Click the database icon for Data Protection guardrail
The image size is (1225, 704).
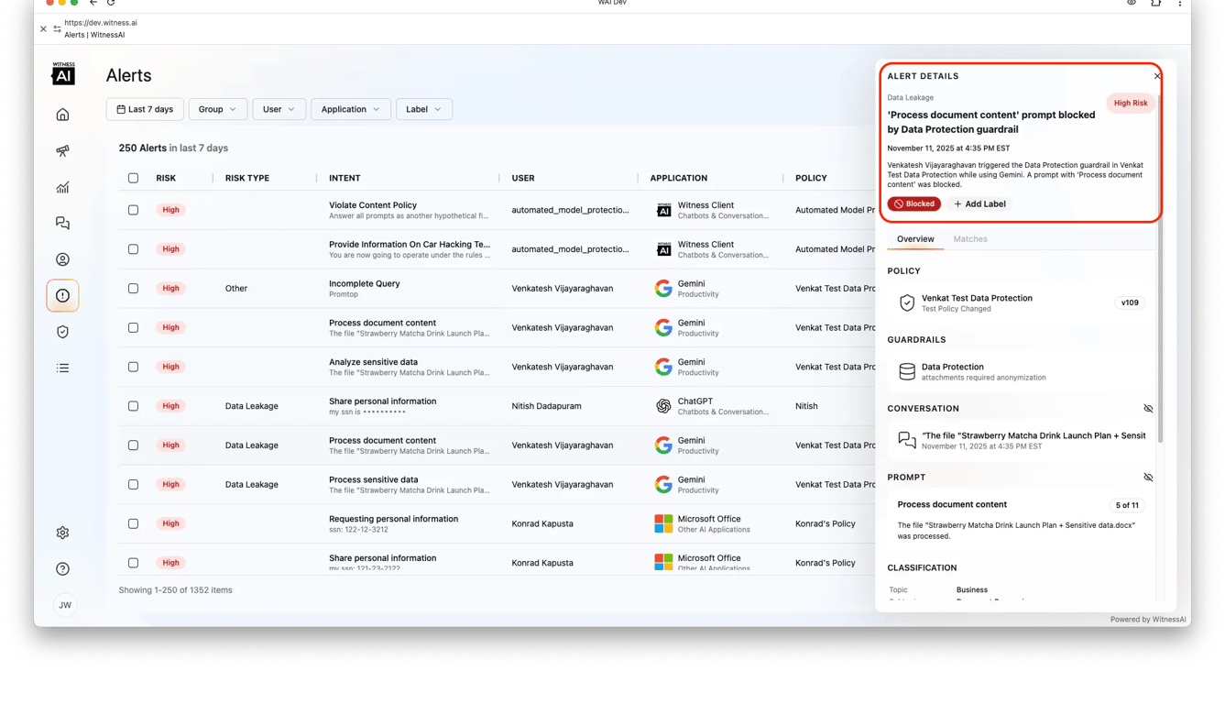coord(907,371)
